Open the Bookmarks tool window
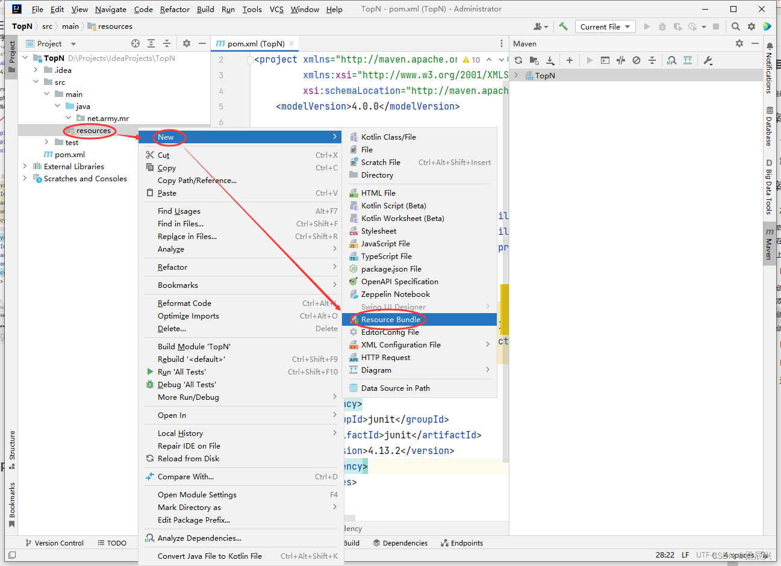The width and height of the screenshot is (781, 566). pos(11,505)
